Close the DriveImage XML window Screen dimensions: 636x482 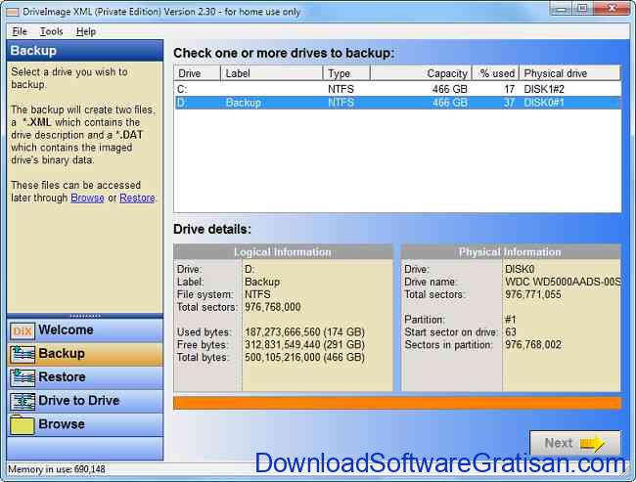(612, 9)
